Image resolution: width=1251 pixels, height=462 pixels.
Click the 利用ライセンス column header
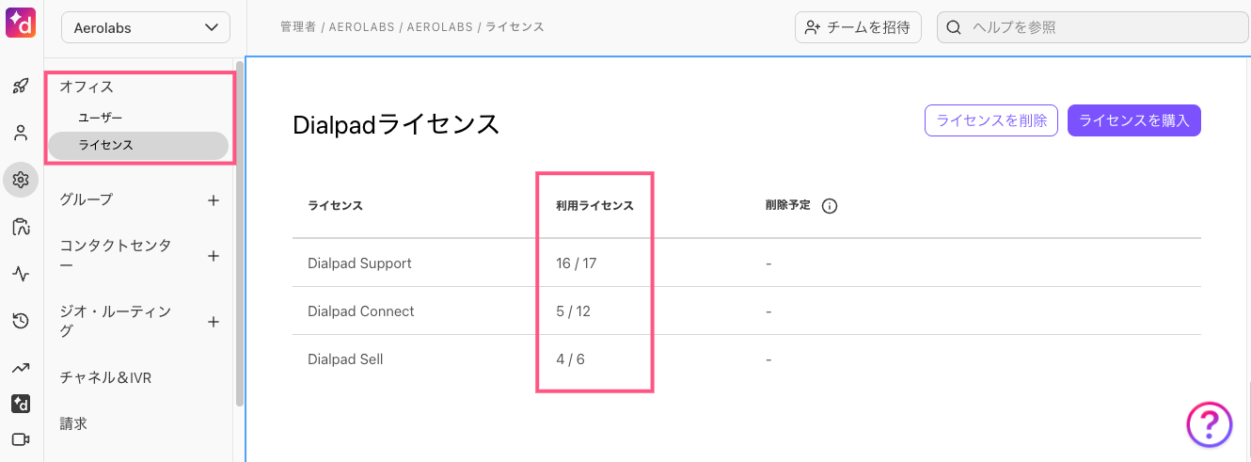tap(594, 206)
